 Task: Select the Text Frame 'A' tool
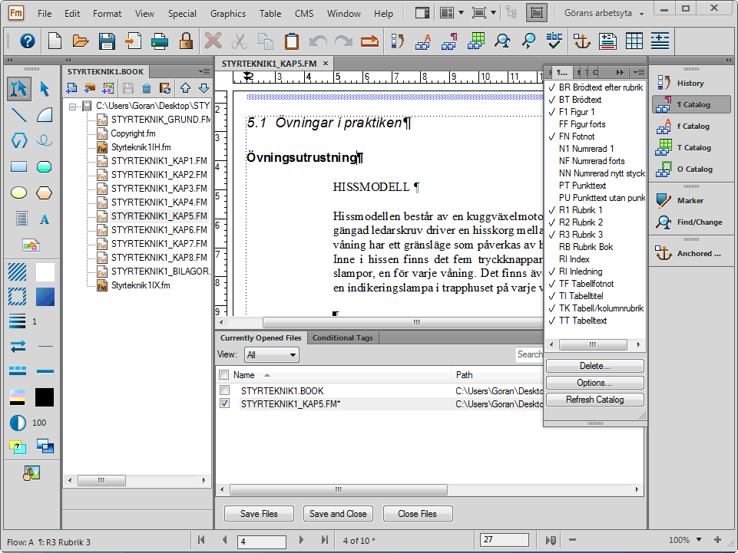tap(45, 219)
